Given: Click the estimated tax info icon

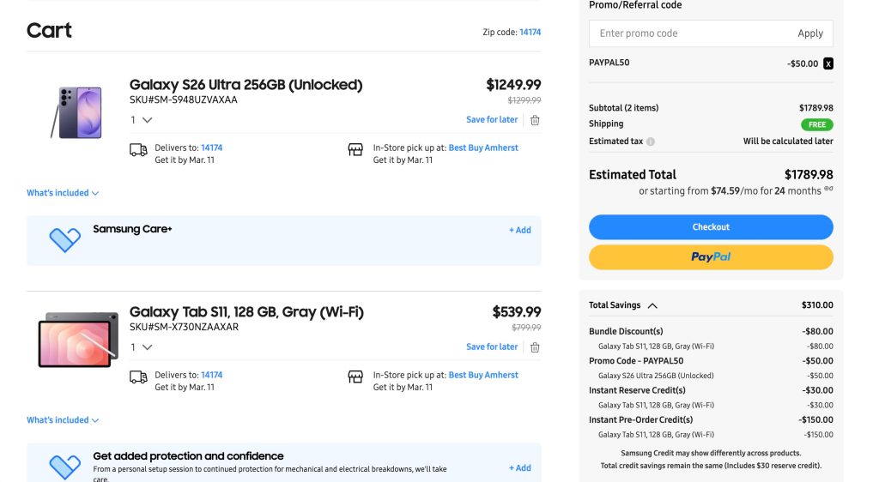Looking at the screenshot, I should 651,142.
